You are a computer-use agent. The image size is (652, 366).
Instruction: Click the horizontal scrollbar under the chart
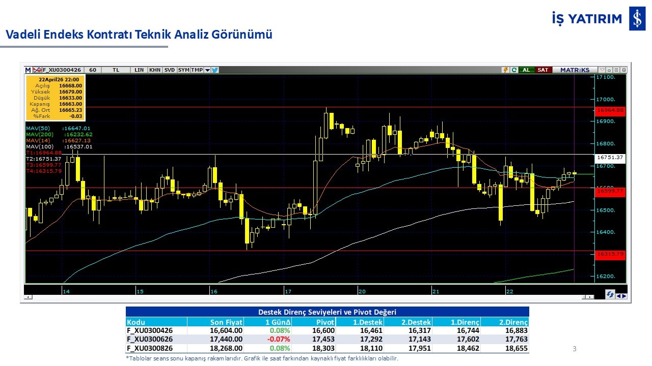(306, 297)
